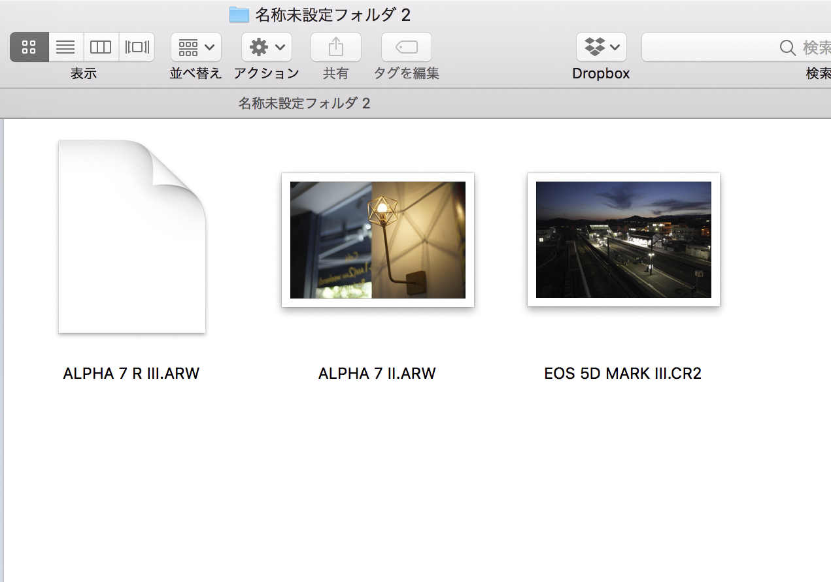Image resolution: width=831 pixels, height=582 pixels.
Task: Switch to column view mode
Action: 101,47
